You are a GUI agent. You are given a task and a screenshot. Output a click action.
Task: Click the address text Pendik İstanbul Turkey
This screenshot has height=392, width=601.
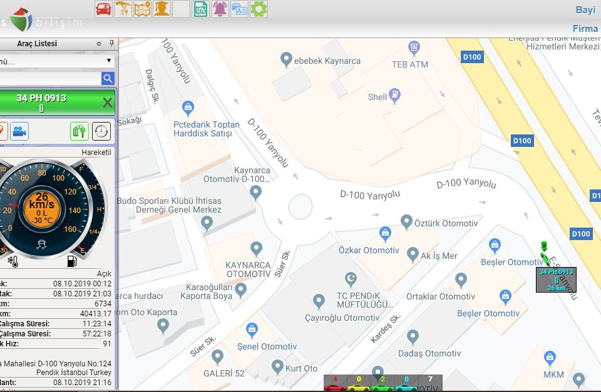click(74, 373)
